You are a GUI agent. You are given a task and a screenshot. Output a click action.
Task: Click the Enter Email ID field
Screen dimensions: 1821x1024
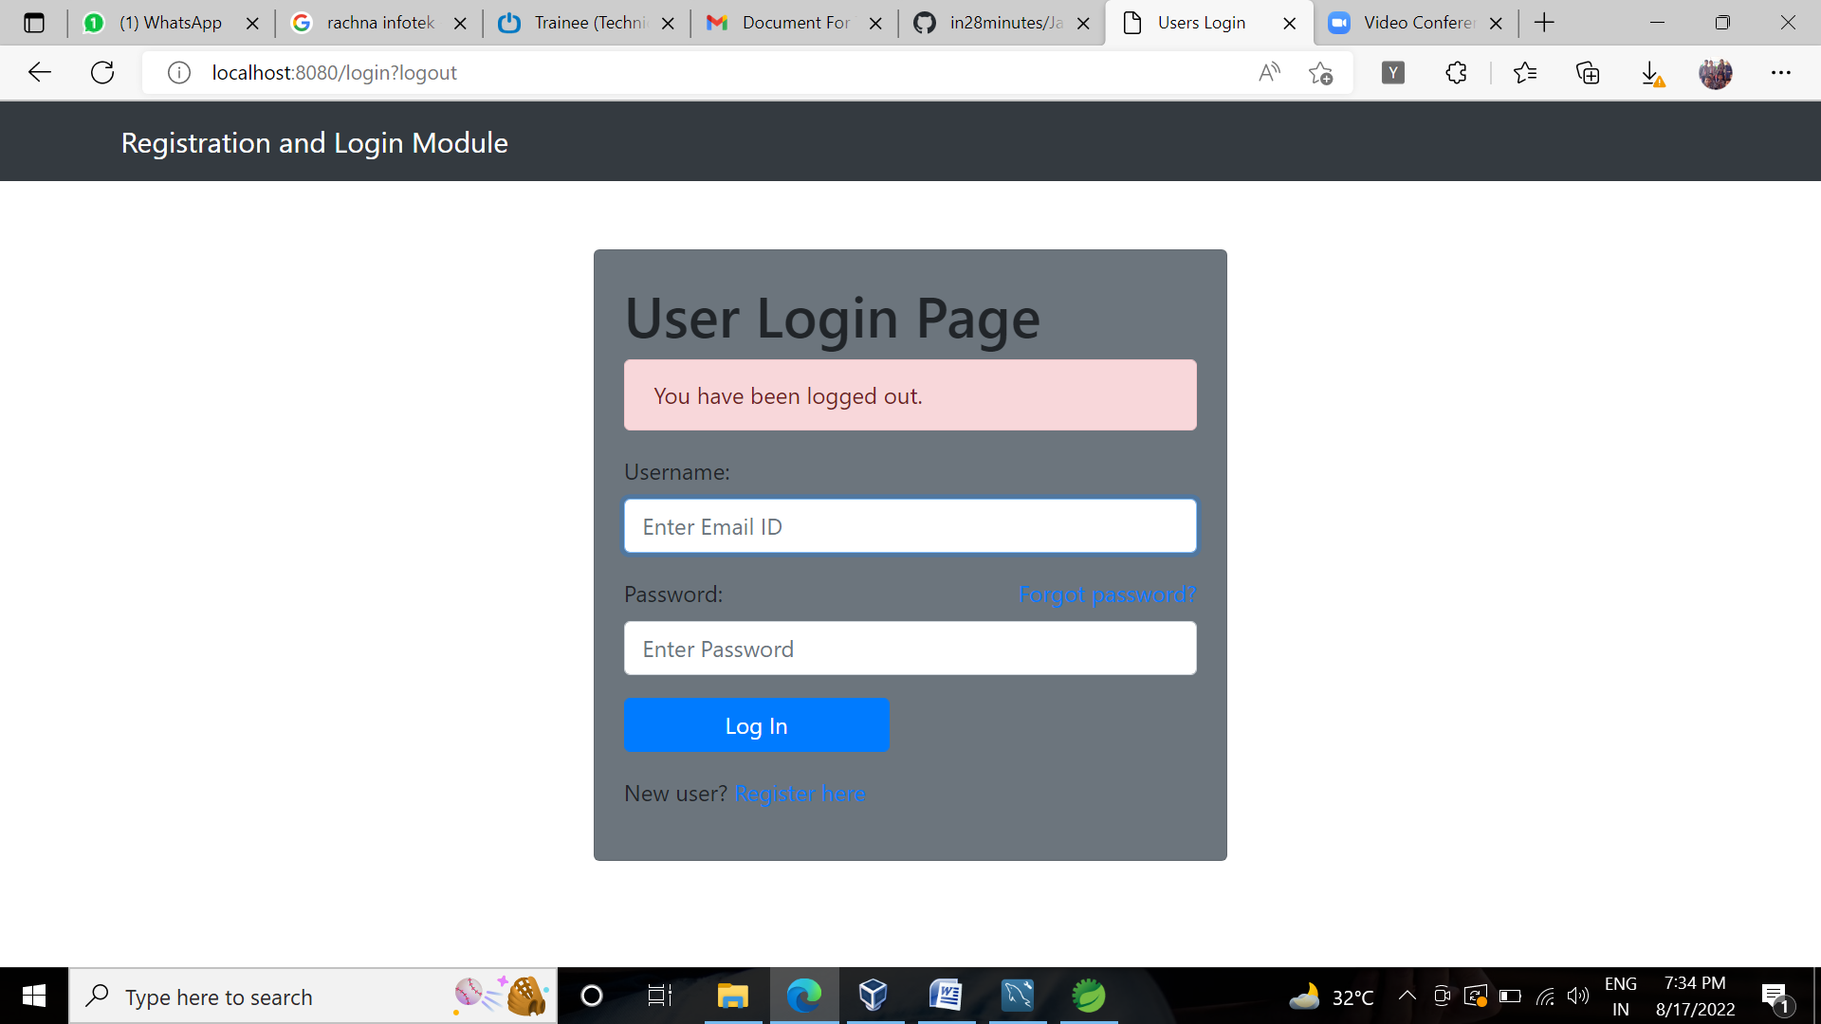tap(909, 525)
